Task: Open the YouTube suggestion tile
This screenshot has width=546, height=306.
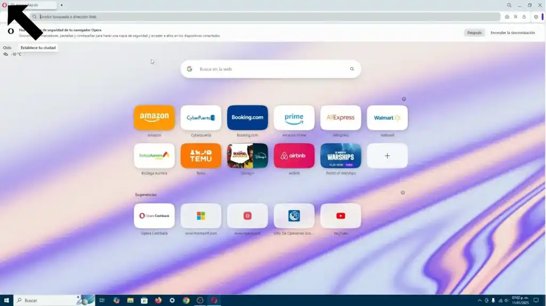Action: (x=341, y=216)
